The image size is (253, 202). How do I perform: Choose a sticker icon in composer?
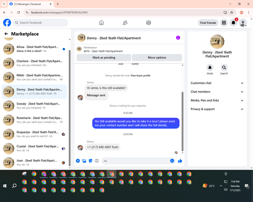(91, 161)
